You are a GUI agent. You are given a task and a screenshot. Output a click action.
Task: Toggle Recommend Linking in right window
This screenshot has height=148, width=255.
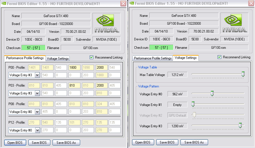[x=219, y=57]
